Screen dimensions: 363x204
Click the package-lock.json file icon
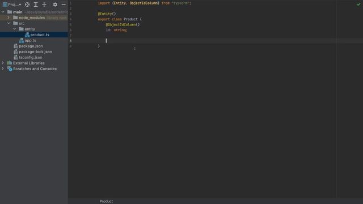click(16, 52)
